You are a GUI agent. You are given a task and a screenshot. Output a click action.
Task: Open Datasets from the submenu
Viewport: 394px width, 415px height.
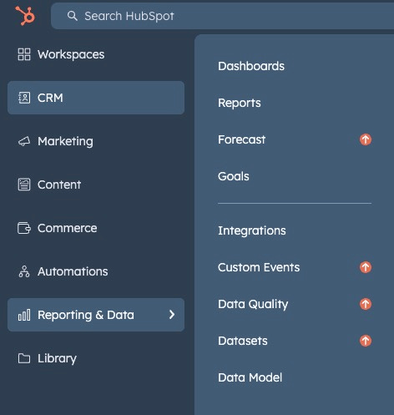[243, 341]
